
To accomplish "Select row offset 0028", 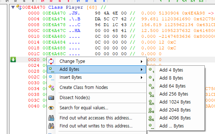I will tap(34, 71).
